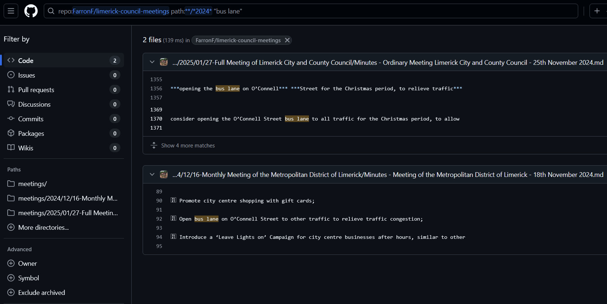The height and width of the screenshot is (304, 607).
Task: Click plus icon next to Symbol
Action: (x=11, y=278)
